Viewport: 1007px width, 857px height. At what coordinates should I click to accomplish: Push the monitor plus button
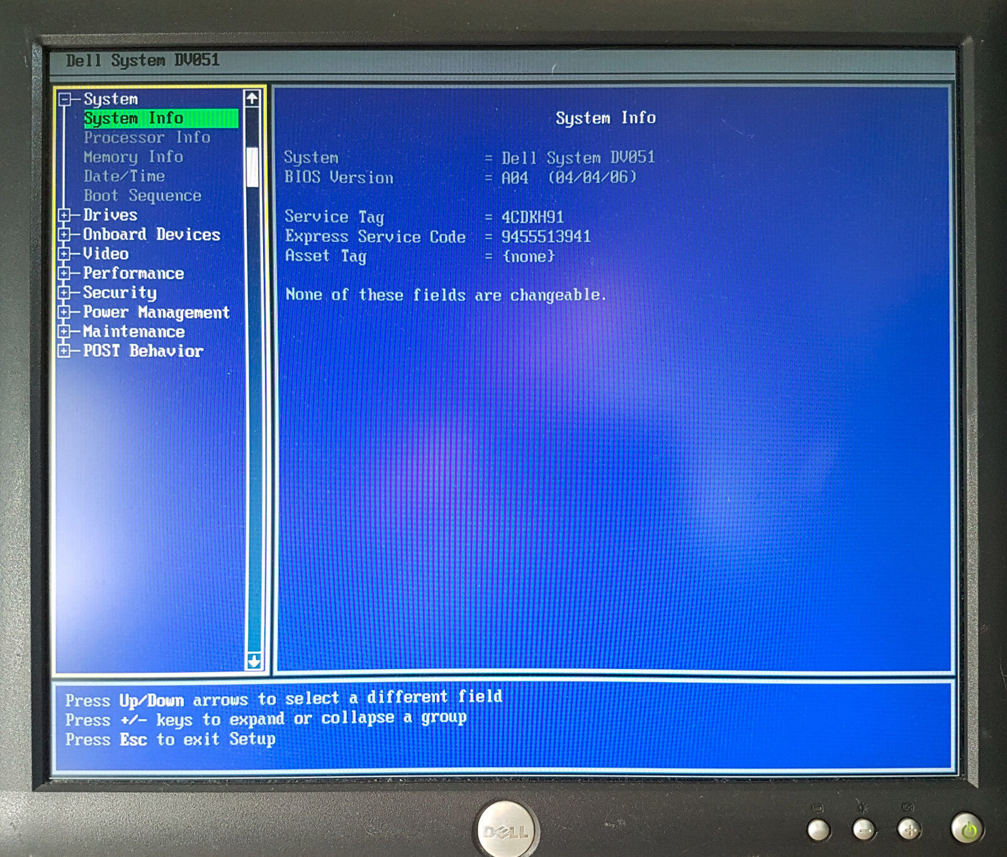(909, 829)
